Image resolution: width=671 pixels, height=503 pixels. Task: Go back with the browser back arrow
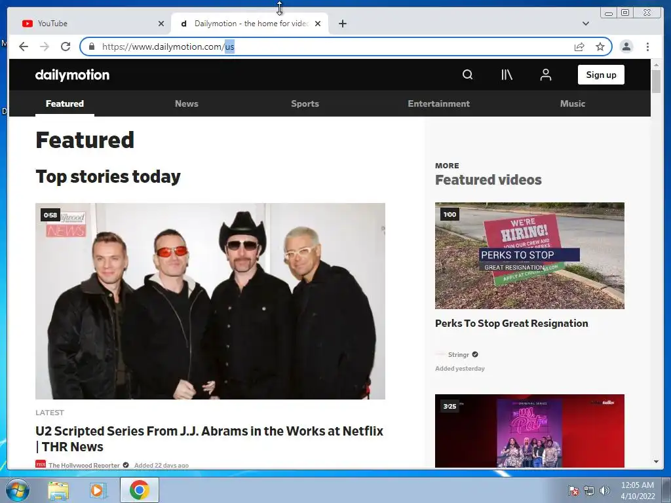click(x=24, y=47)
